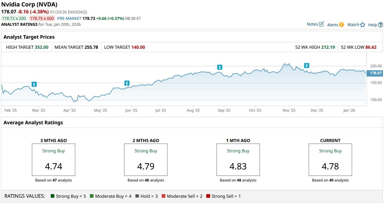Click the dark green Strong Buy swatch

[x=53, y=196]
